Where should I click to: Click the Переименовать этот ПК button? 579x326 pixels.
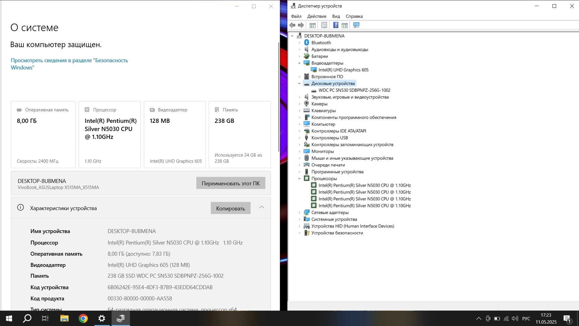pos(231,183)
